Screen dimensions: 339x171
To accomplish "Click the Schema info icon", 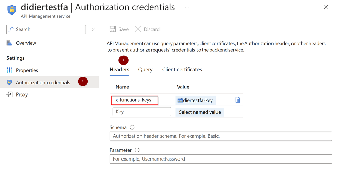I will [x=132, y=127].
